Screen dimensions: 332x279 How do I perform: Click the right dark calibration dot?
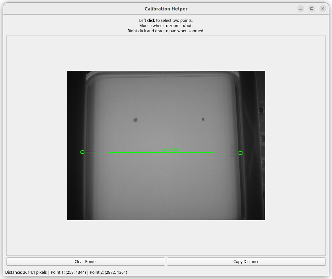pos(203,119)
